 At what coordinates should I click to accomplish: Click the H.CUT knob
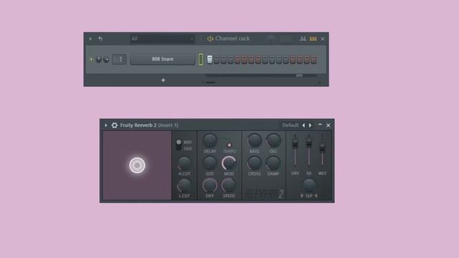tap(184, 163)
